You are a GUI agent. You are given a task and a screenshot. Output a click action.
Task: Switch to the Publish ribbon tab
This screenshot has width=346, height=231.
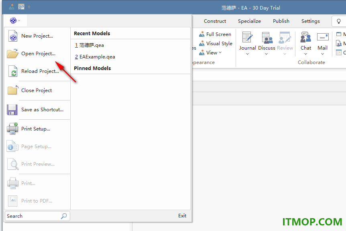click(x=281, y=21)
